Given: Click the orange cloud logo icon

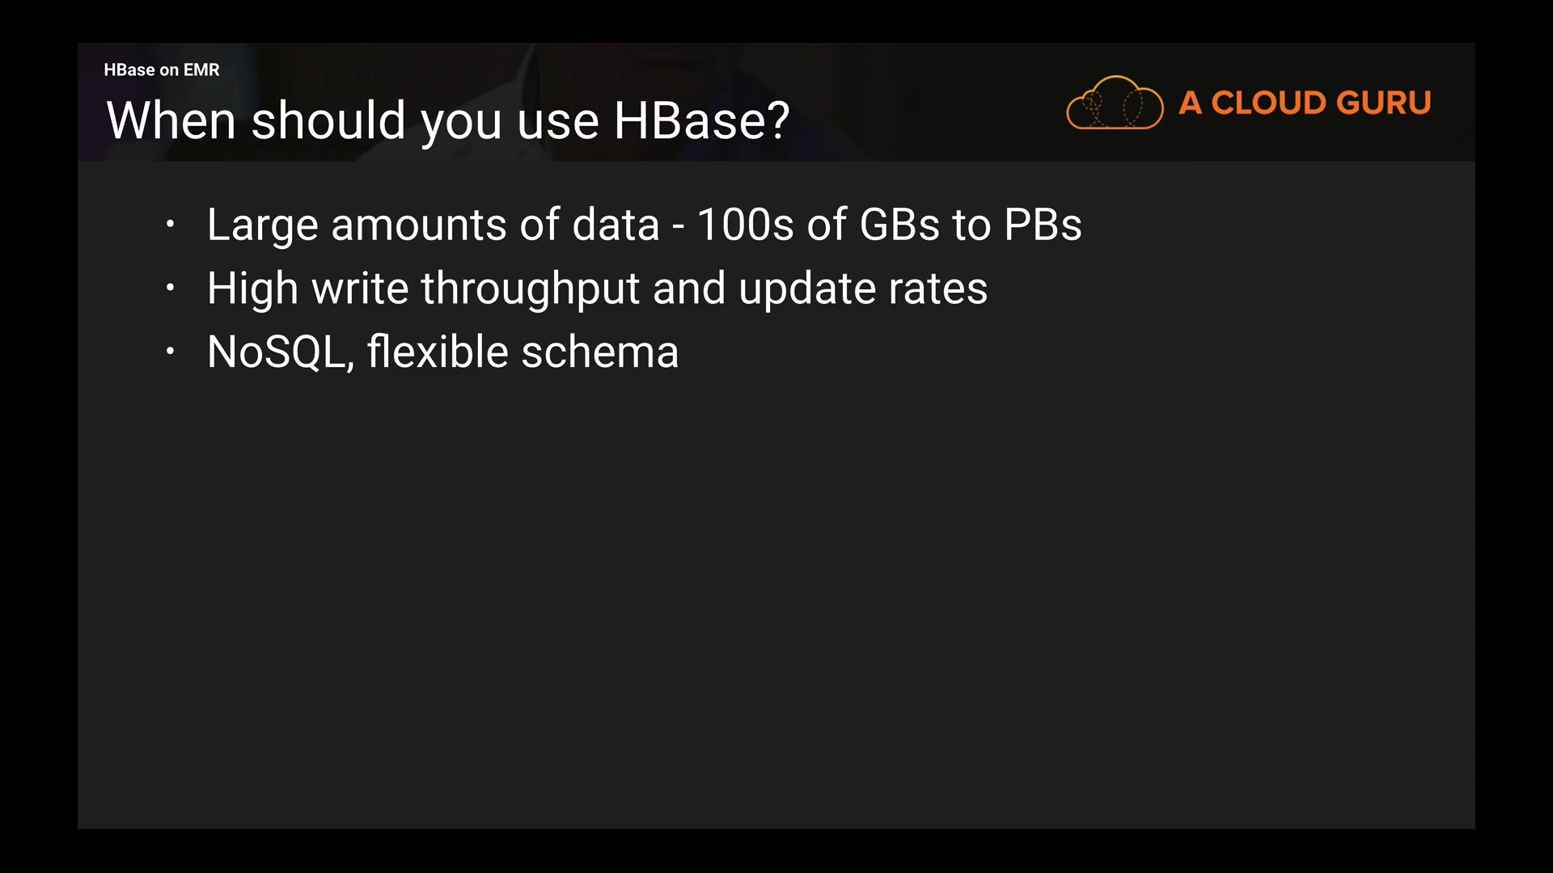Looking at the screenshot, I should (1115, 103).
